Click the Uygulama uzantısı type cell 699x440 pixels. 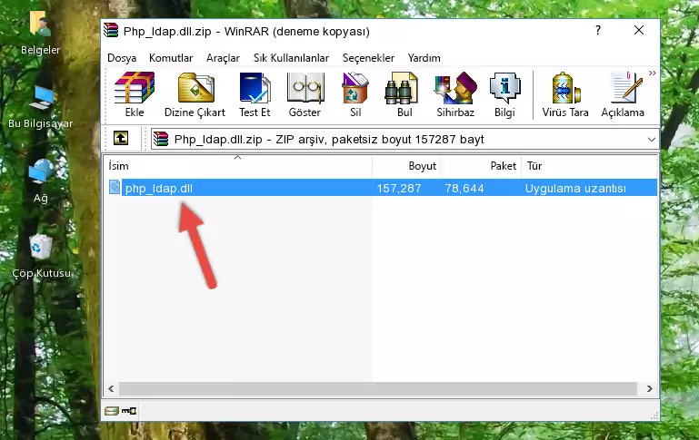tap(575, 188)
